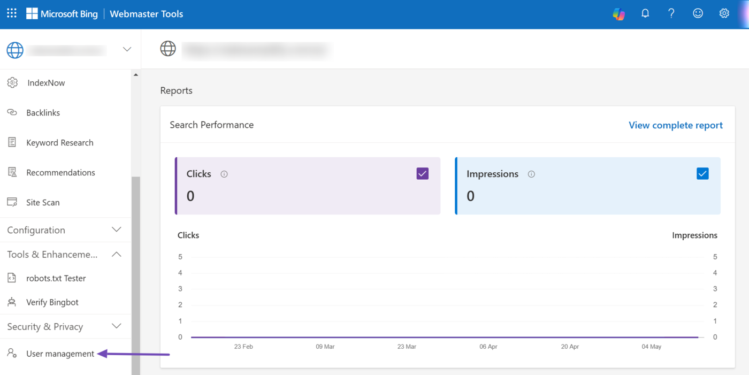Expand the Security & Privacy section
The height and width of the screenshot is (375, 749).
click(x=116, y=326)
